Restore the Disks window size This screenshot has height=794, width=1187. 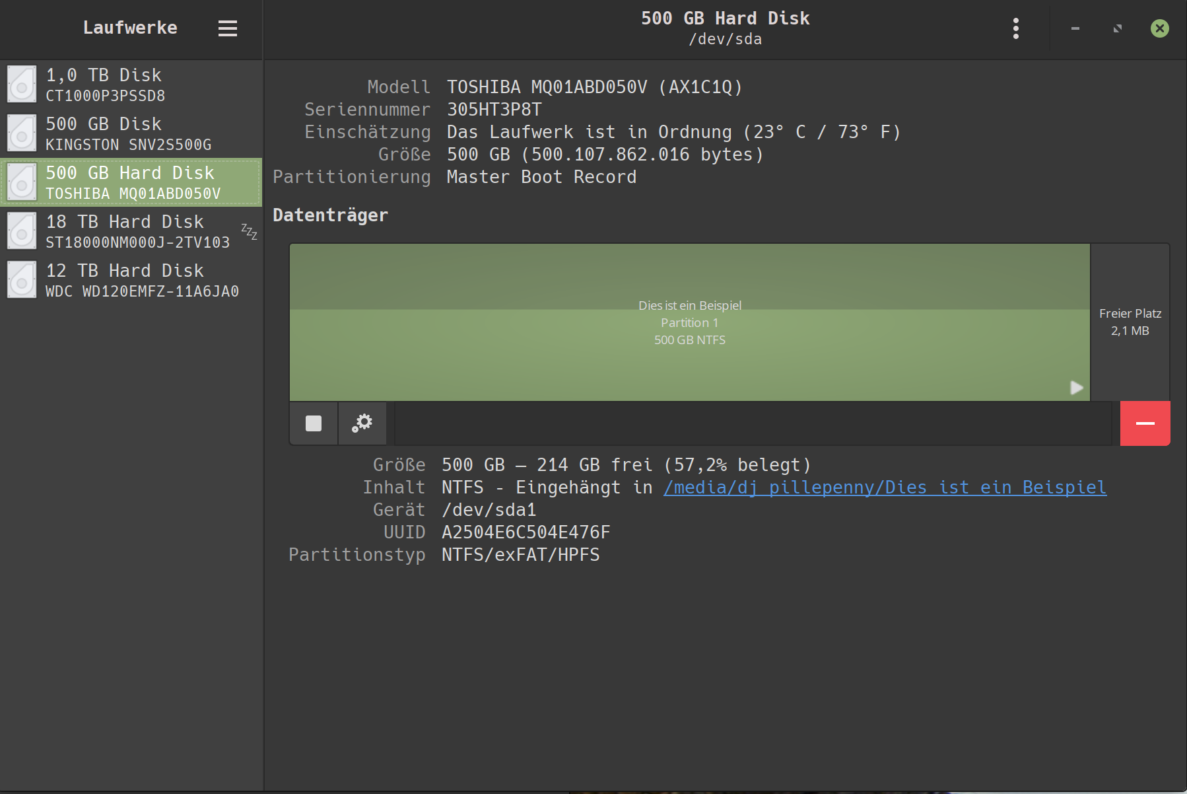click(x=1117, y=28)
